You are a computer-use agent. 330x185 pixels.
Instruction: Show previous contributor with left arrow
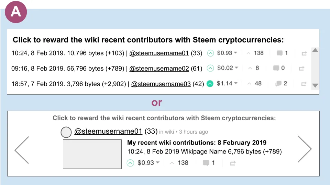21,150
